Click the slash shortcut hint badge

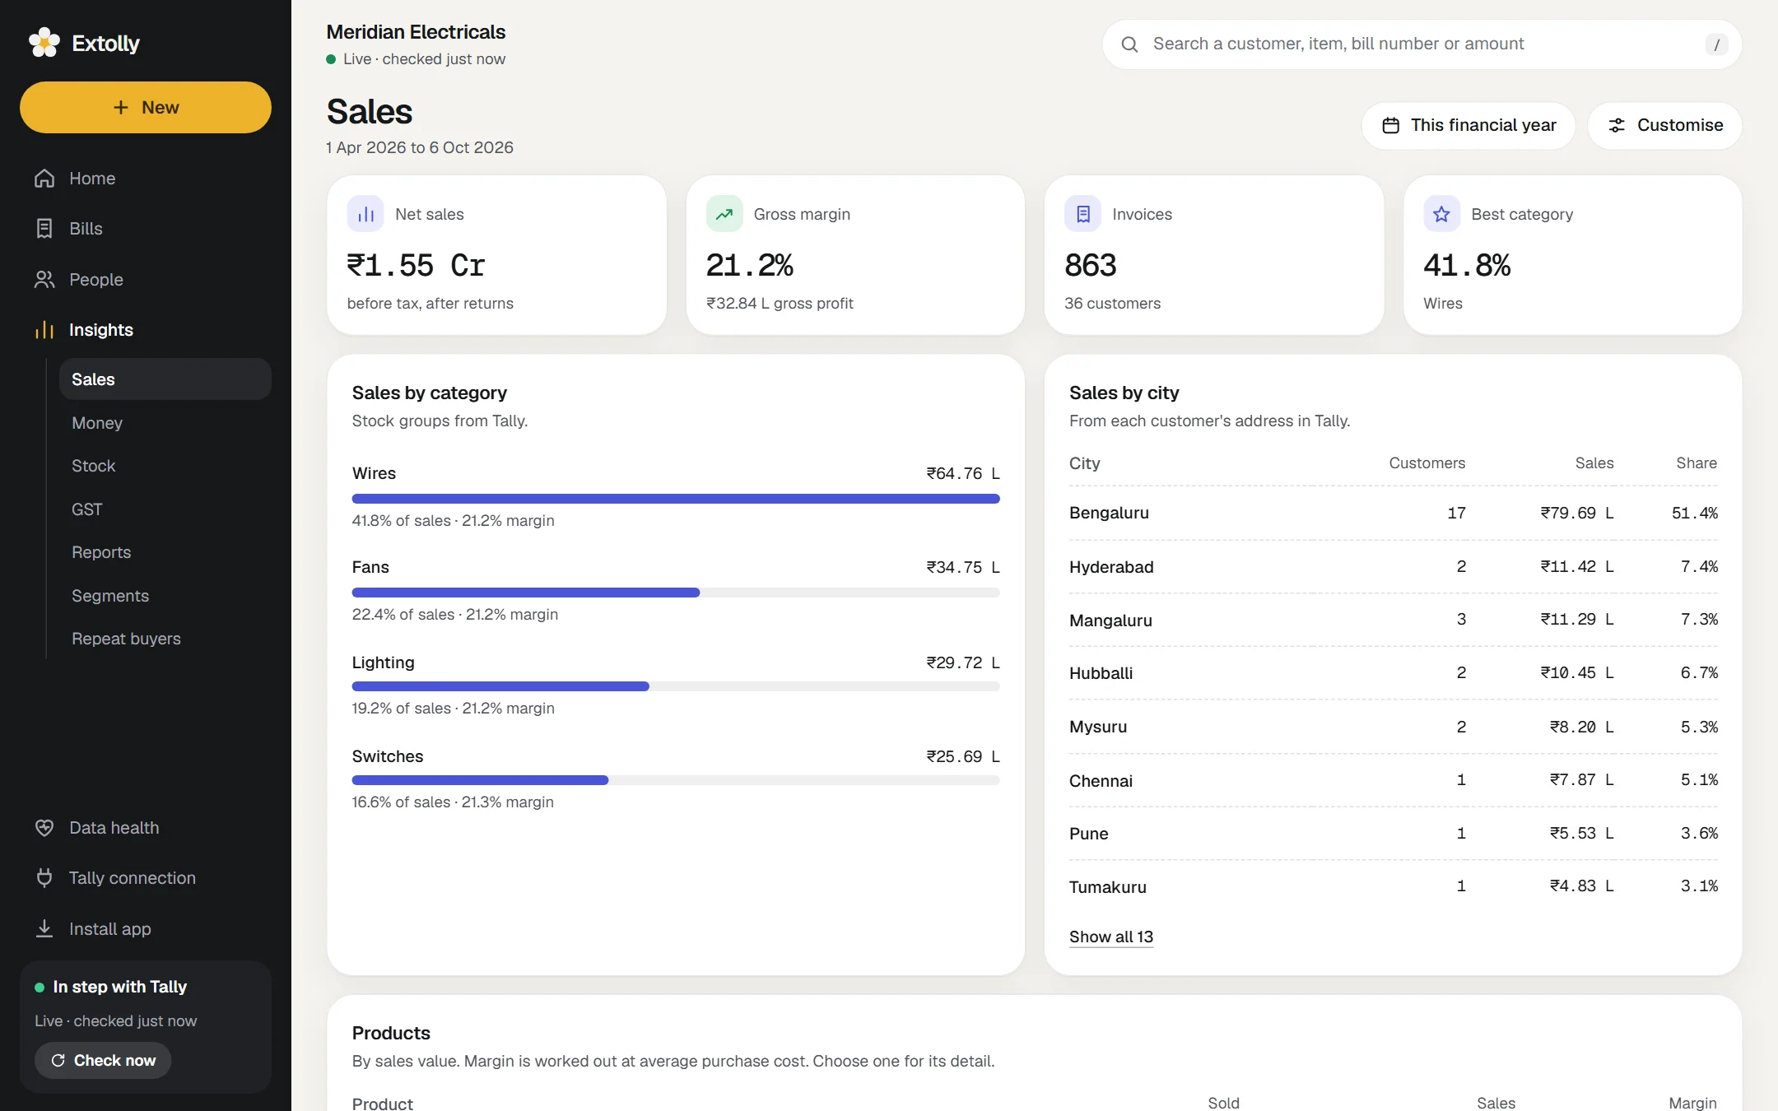point(1716,44)
